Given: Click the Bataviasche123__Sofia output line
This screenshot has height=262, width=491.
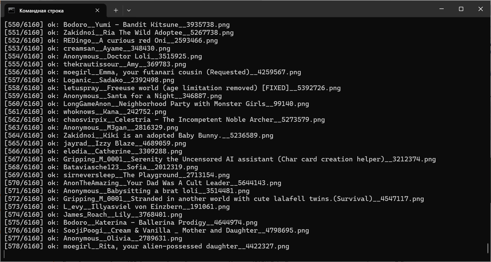Looking at the screenshot, I should tap(101, 167).
